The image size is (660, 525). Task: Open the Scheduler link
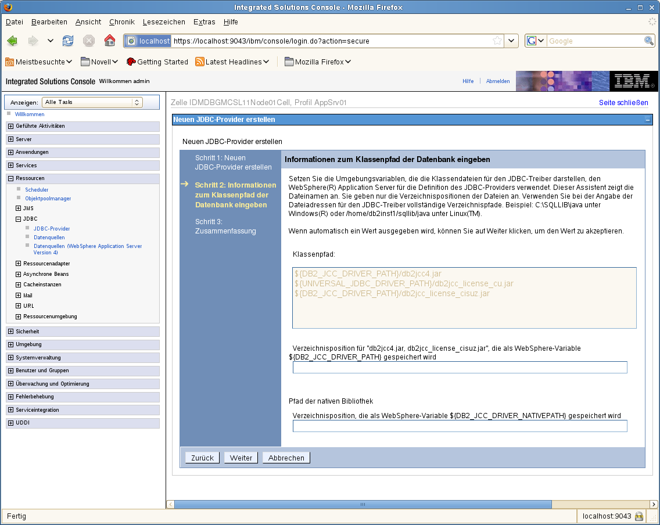coord(37,190)
